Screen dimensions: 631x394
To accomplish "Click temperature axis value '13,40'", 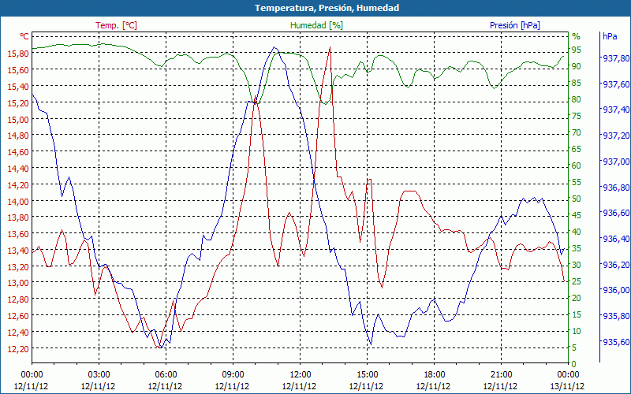I will 18,250.
